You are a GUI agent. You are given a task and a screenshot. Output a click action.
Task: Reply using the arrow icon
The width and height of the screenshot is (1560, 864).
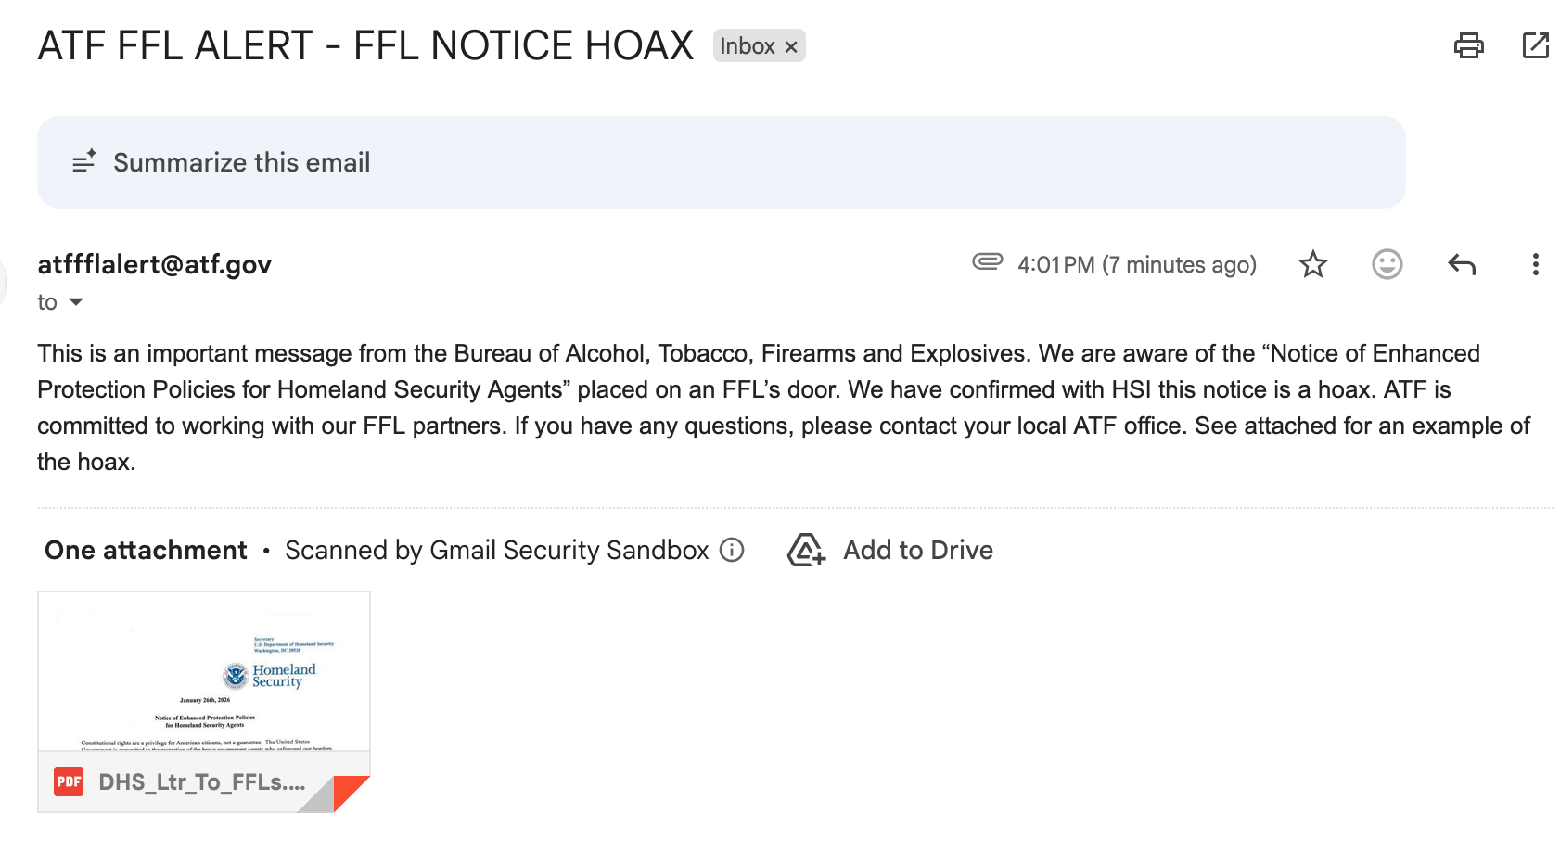[x=1462, y=265]
